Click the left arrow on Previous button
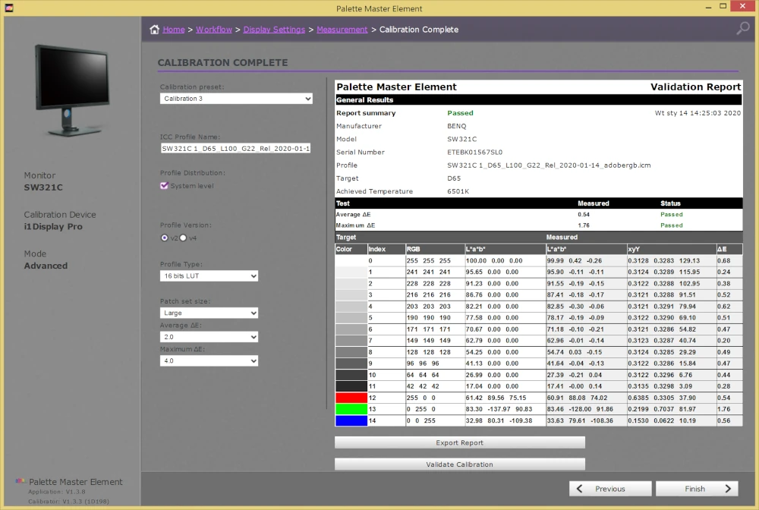The height and width of the screenshot is (510, 759). click(x=580, y=489)
